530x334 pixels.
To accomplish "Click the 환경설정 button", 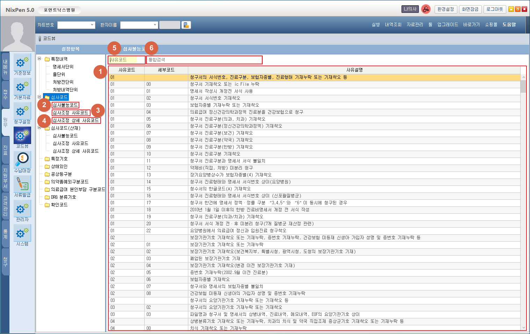I will click(446, 9).
